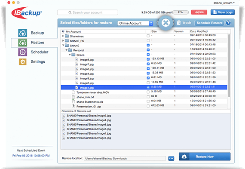The width and height of the screenshot is (245, 169).
Task: Click the cloud download icon on Restore Now
Action: tap(184, 157)
